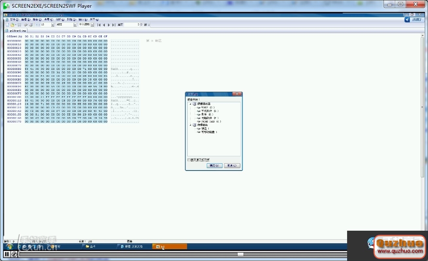Select the C: drive in the disk list
Image resolution: width=428 pixels, height=261 pixels.
(x=207, y=107)
